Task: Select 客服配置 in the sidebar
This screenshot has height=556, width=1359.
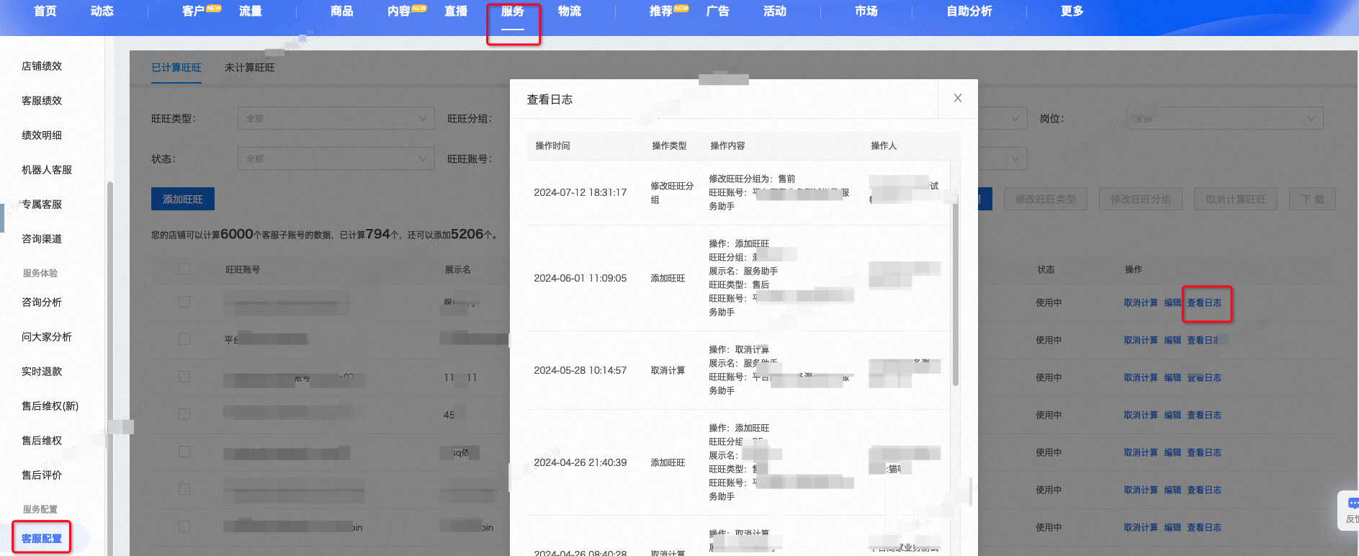Action: click(42, 539)
